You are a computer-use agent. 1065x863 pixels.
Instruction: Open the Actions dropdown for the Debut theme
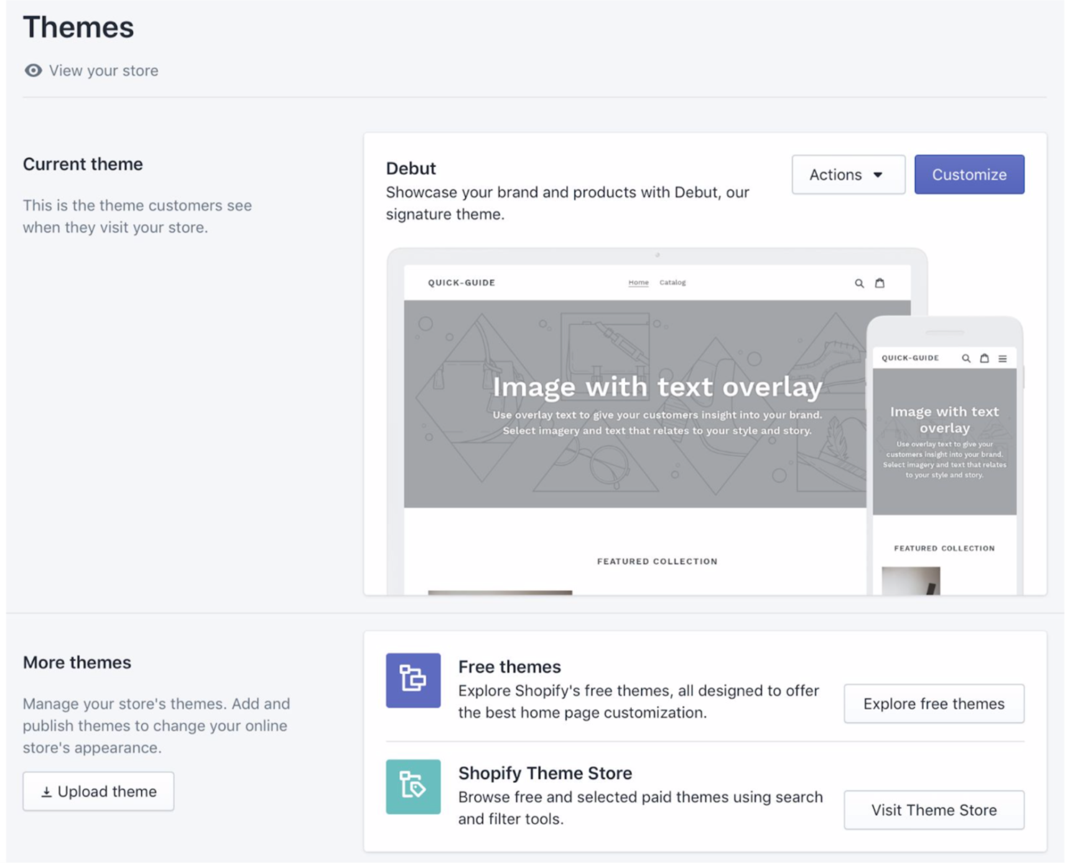847,175
